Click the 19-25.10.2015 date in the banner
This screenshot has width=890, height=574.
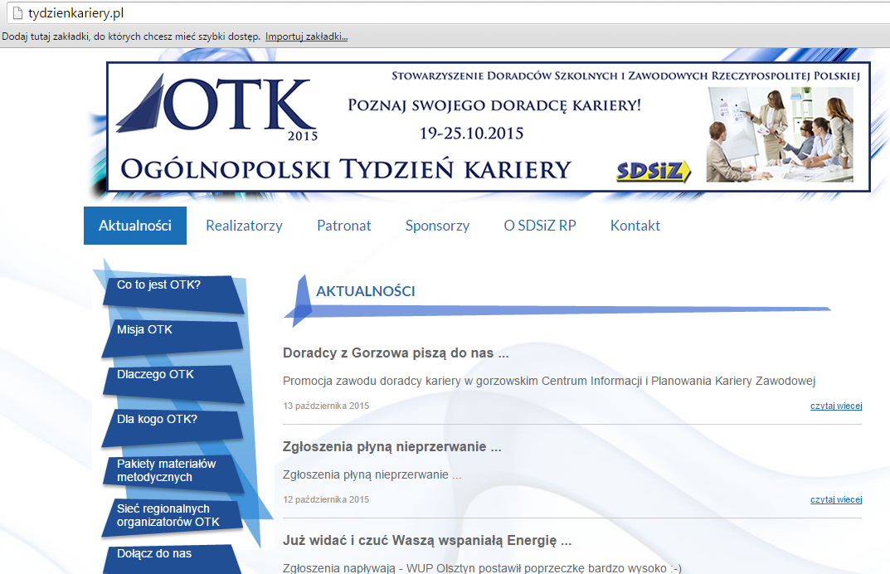pos(472,134)
